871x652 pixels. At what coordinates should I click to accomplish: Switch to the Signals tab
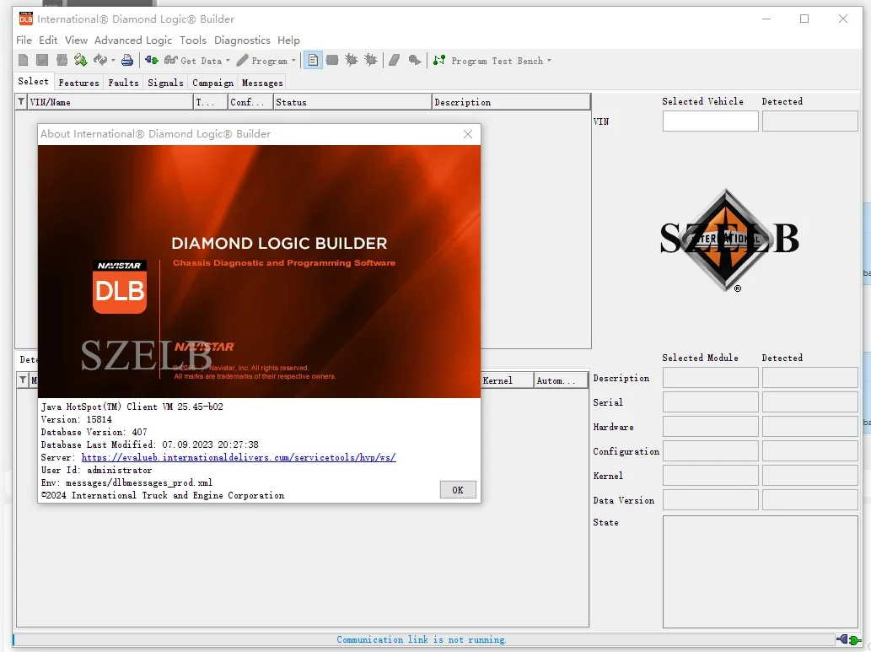point(165,83)
